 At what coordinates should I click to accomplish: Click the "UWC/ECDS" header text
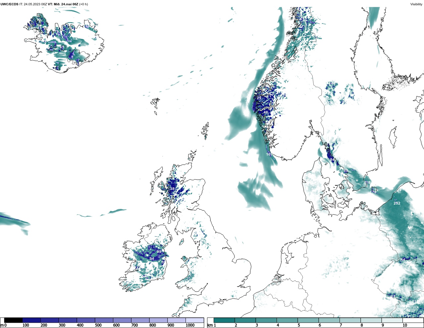pos(9,4)
